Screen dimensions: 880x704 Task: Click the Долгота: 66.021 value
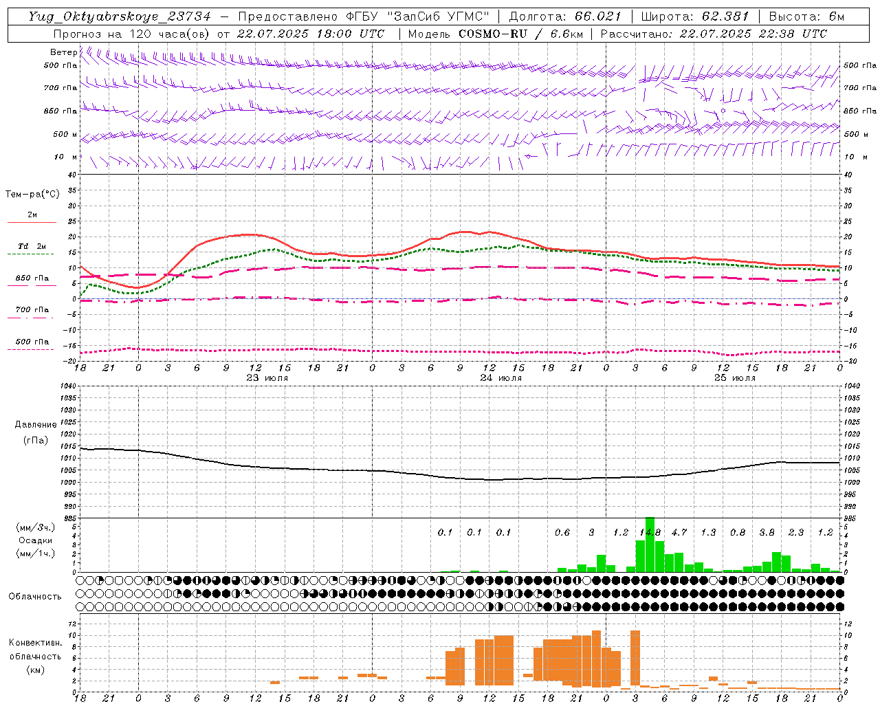coord(565,16)
